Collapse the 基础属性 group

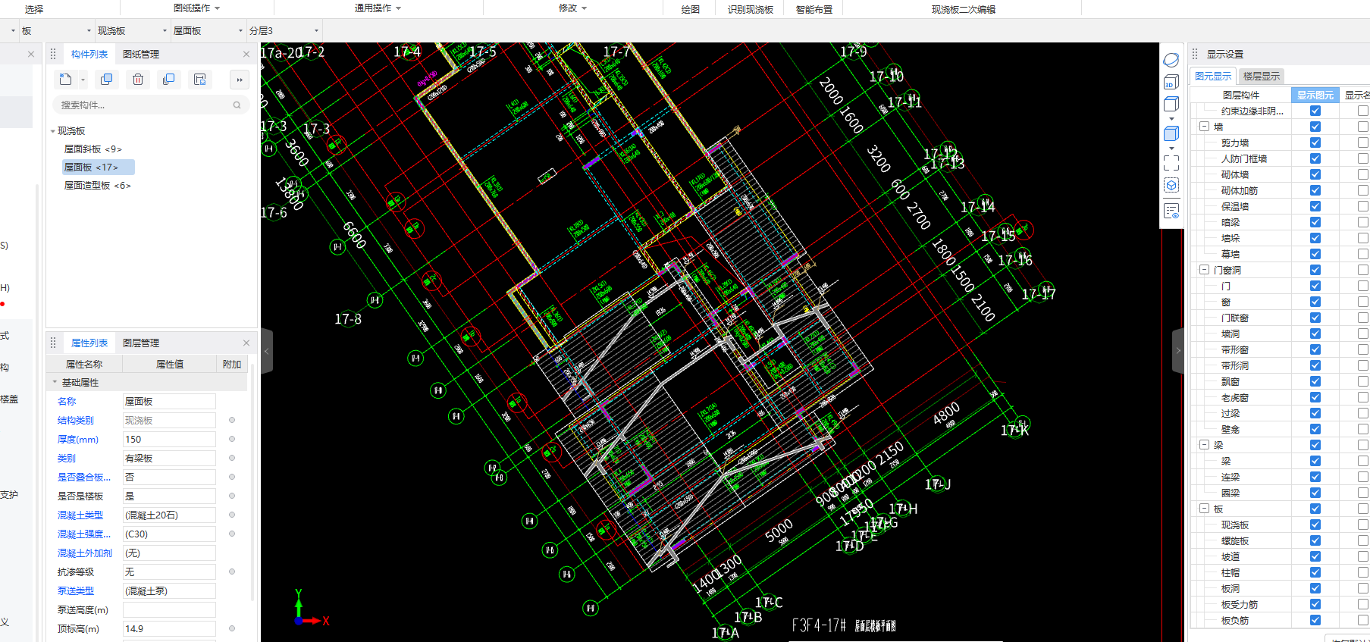pyautogui.click(x=55, y=382)
